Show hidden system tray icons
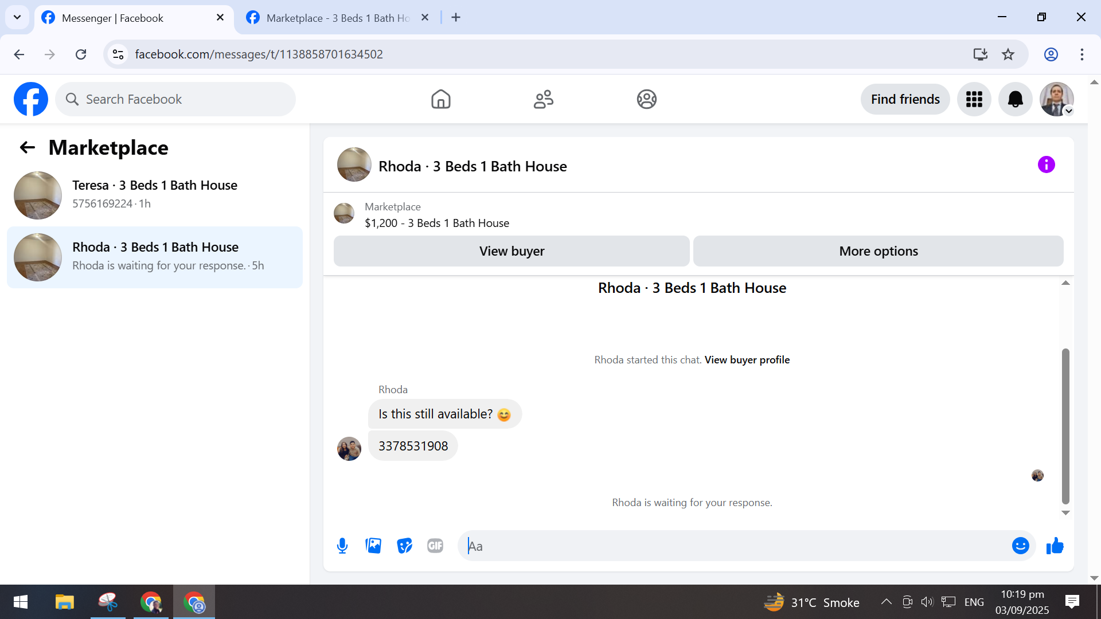This screenshot has height=619, width=1101. pos(886,602)
